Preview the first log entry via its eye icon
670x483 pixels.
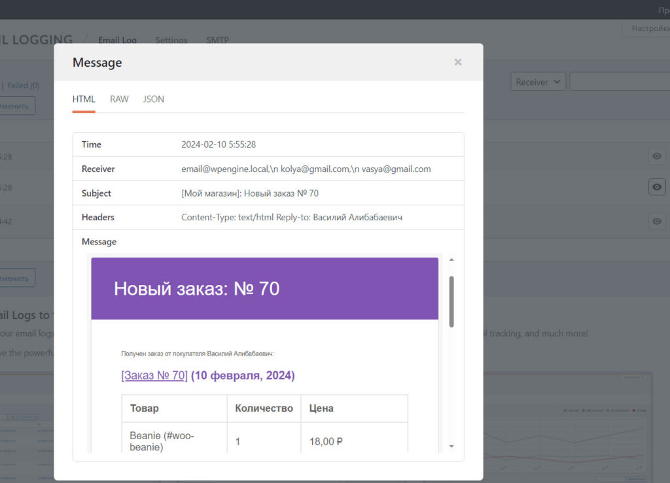pyautogui.click(x=656, y=156)
